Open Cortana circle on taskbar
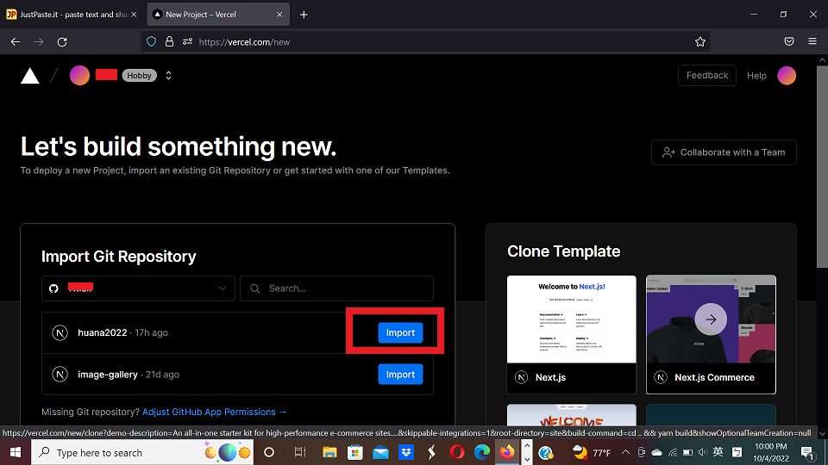Screen dimensions: 828x465 coord(269,452)
